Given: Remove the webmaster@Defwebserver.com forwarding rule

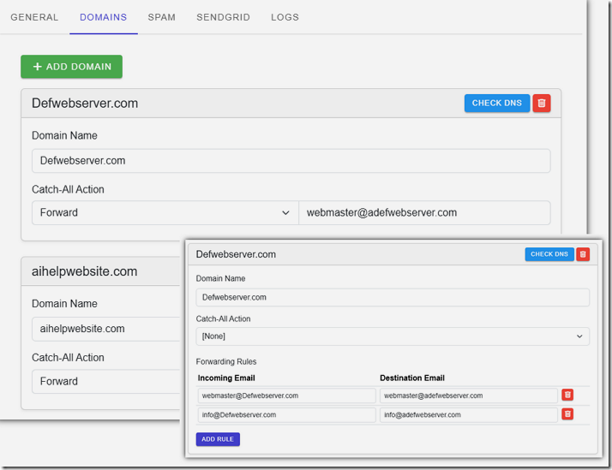Looking at the screenshot, I should coord(567,396).
